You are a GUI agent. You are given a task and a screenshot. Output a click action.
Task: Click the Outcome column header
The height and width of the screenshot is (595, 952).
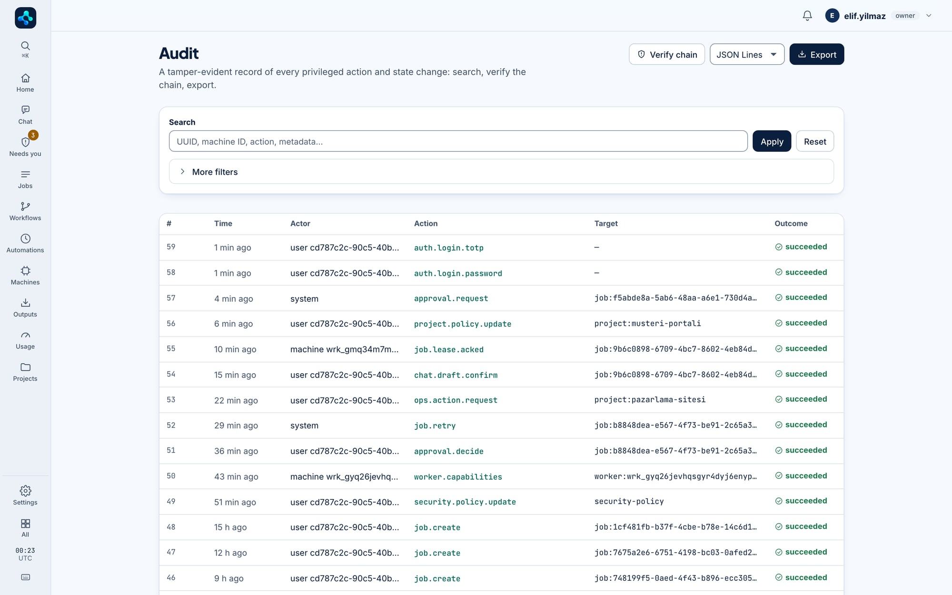coord(791,223)
